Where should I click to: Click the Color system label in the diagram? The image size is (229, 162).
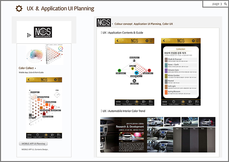pos(121,73)
